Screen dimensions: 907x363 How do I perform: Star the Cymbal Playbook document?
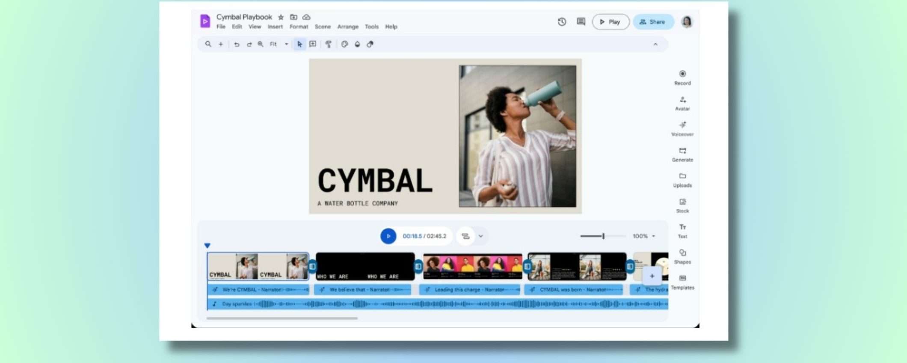pyautogui.click(x=281, y=17)
